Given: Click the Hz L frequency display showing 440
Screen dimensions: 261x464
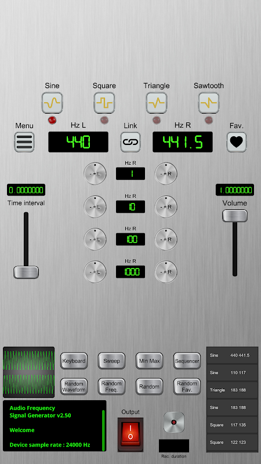Looking at the screenshot, I should [x=78, y=142].
